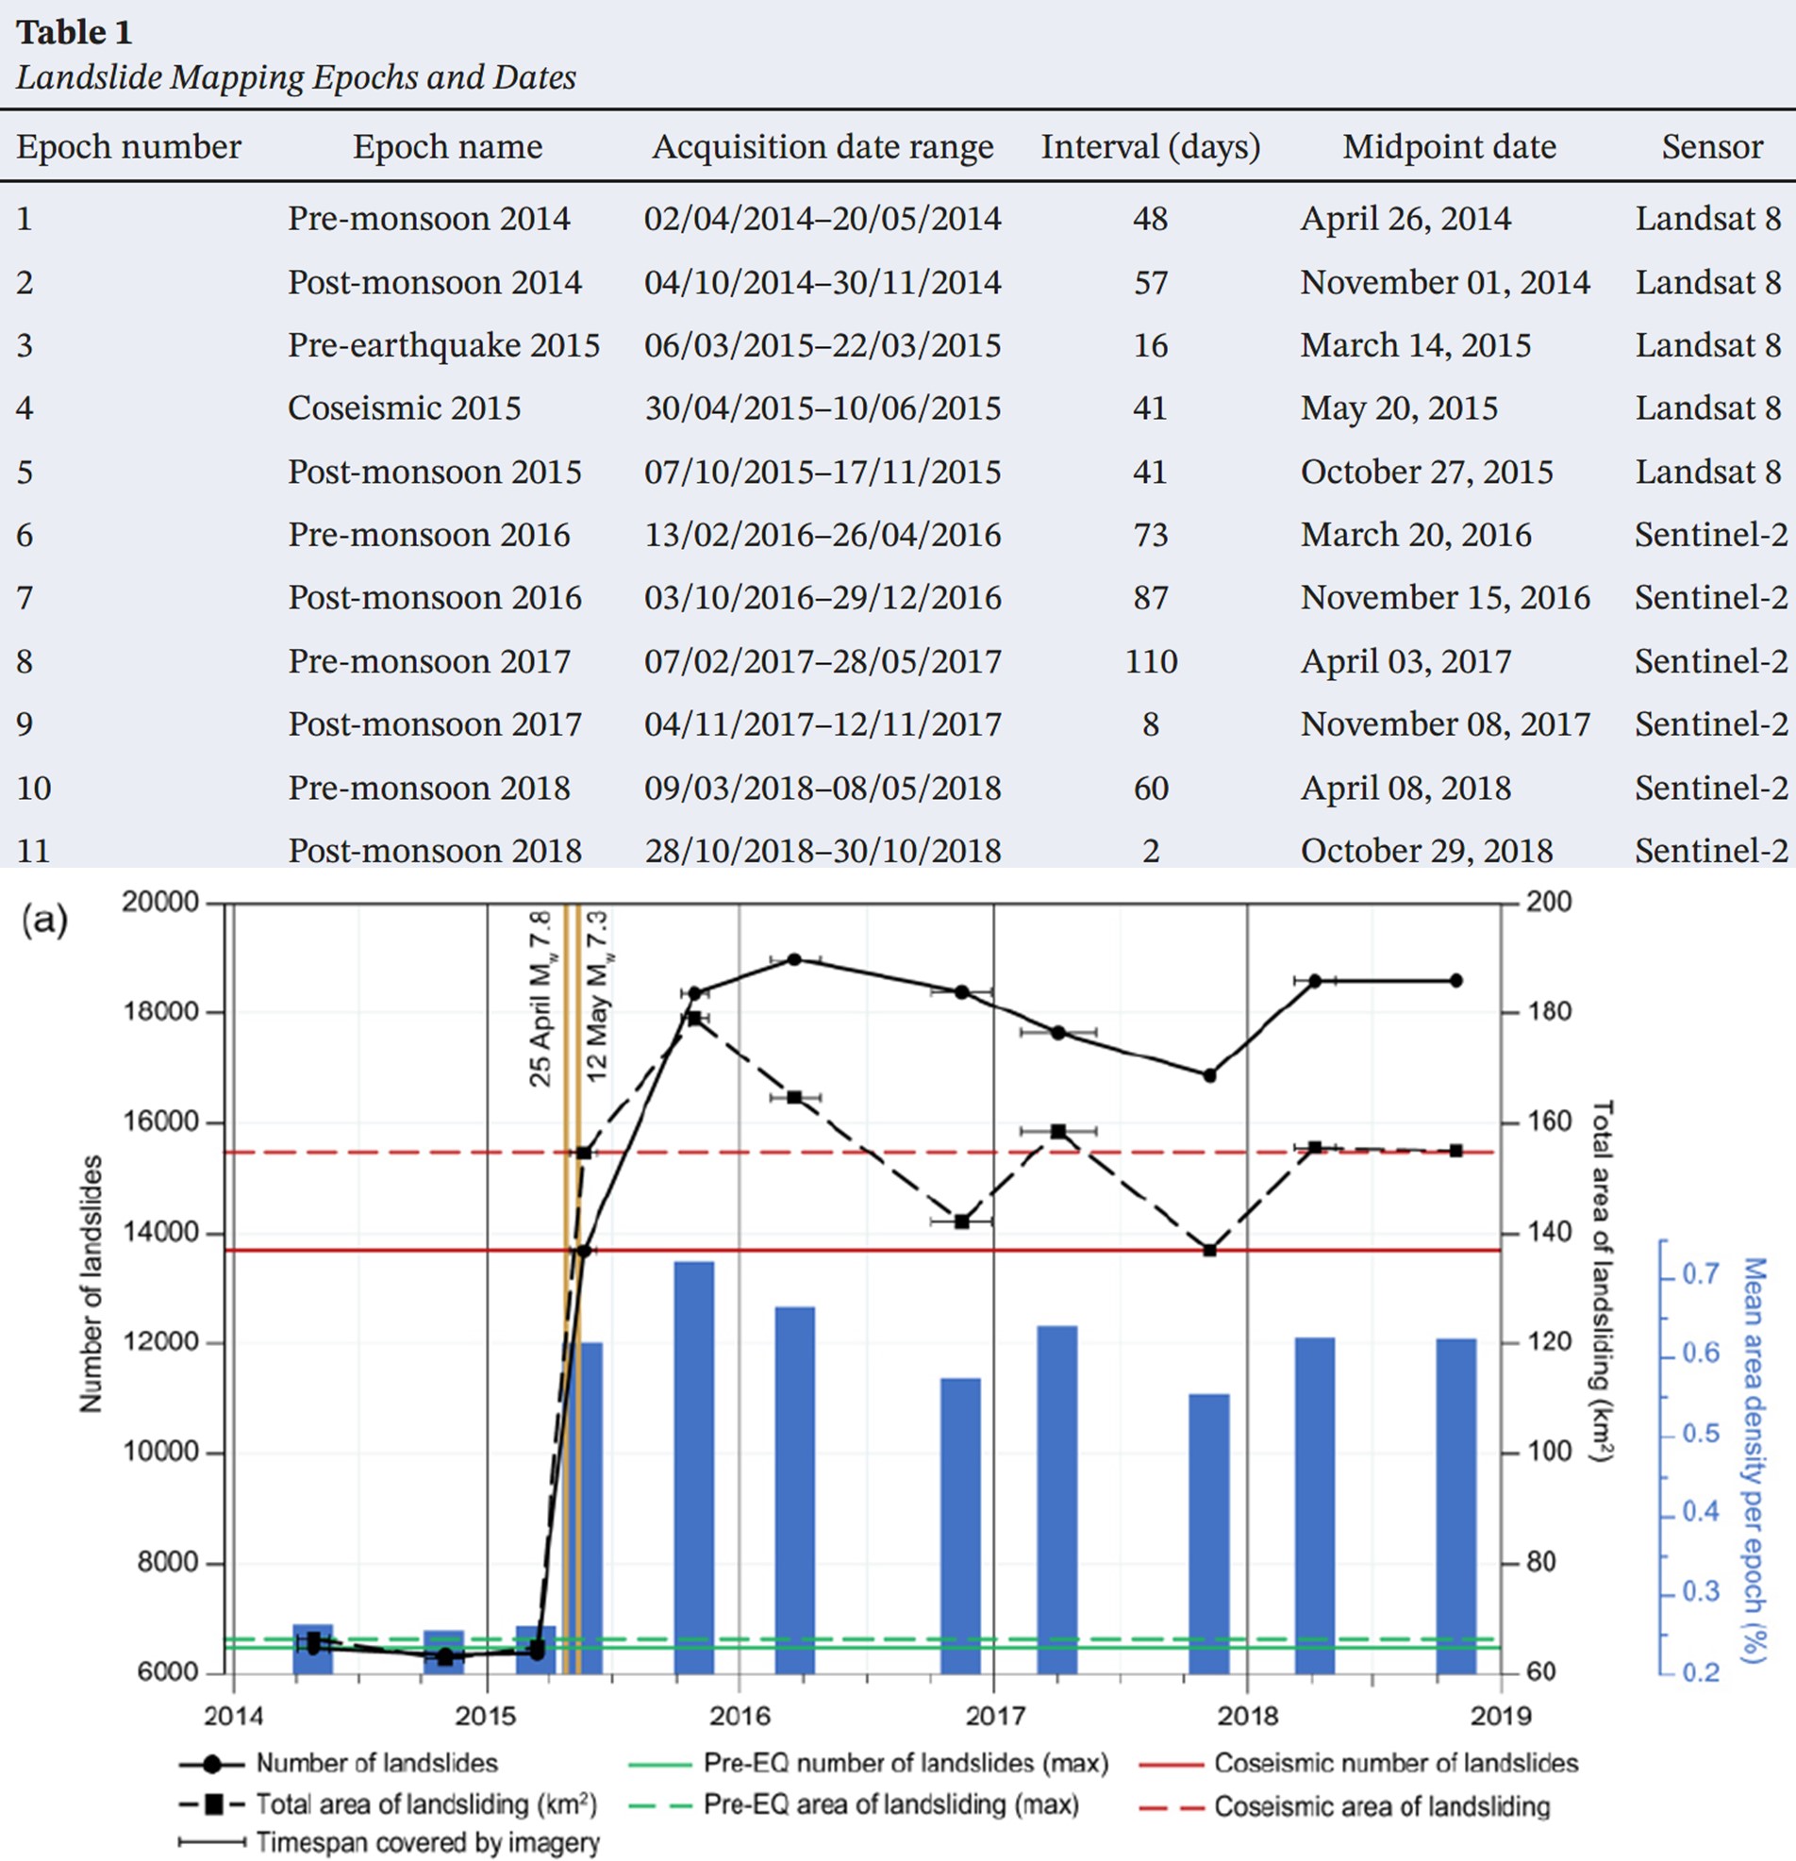This screenshot has height=1861, width=1796.
Task: Click midpoint date "April 26, 2014"
Action: 1405,220
